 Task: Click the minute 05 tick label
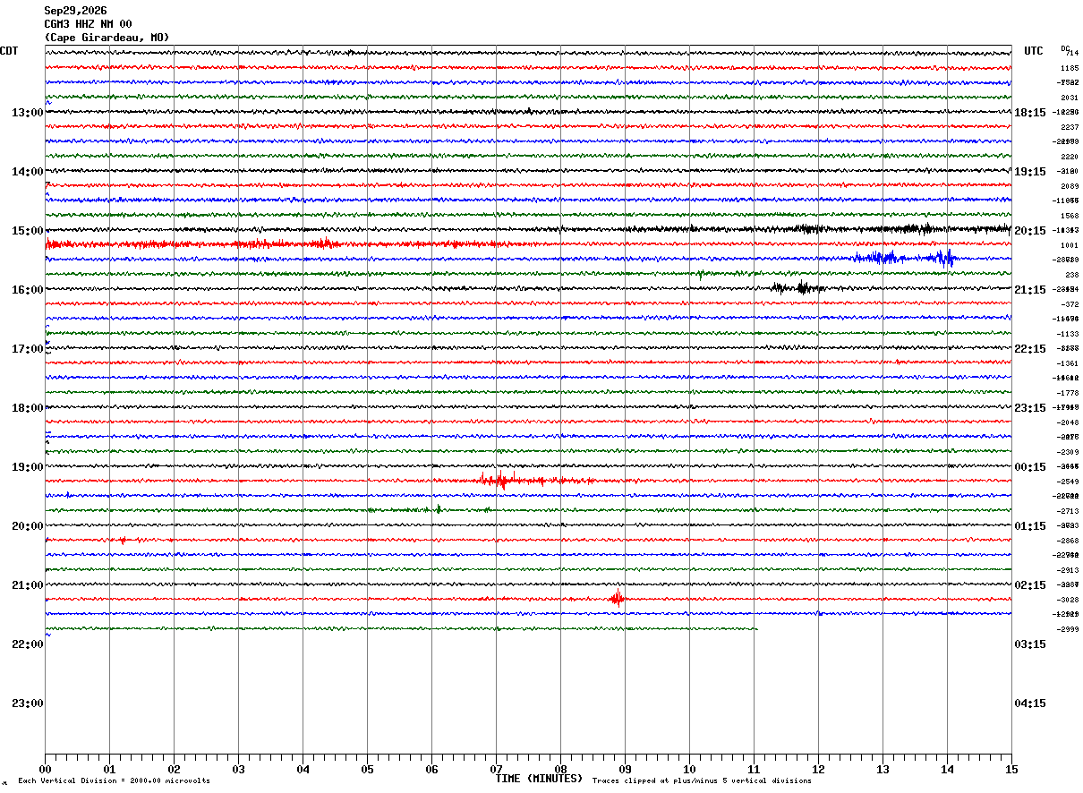point(367,770)
